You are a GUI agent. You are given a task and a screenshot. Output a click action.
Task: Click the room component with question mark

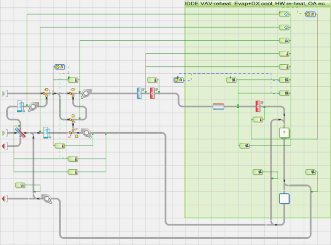(284, 133)
